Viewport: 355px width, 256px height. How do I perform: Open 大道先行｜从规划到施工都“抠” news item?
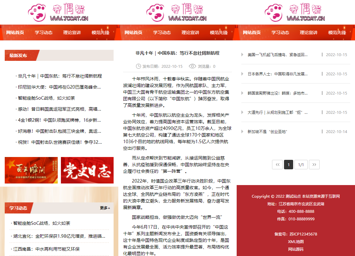[278, 113]
